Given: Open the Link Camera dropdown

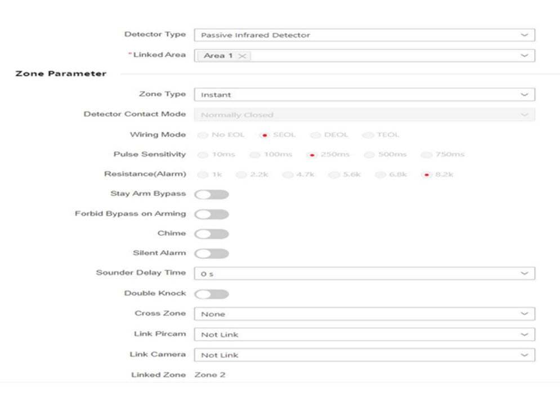Looking at the screenshot, I should click(x=364, y=355).
